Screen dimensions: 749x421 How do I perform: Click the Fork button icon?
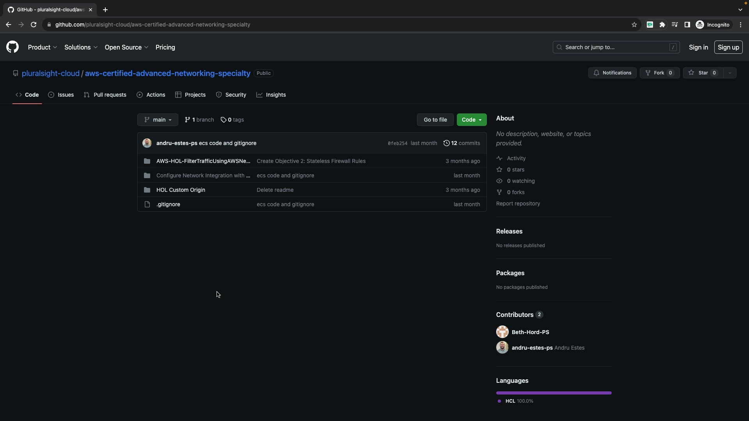(x=648, y=73)
